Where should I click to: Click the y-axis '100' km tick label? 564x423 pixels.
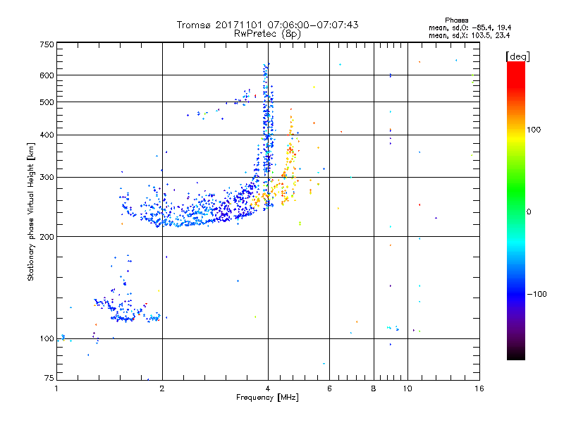pyautogui.click(x=47, y=339)
